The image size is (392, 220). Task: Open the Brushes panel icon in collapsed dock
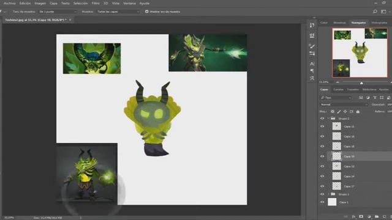(312, 46)
